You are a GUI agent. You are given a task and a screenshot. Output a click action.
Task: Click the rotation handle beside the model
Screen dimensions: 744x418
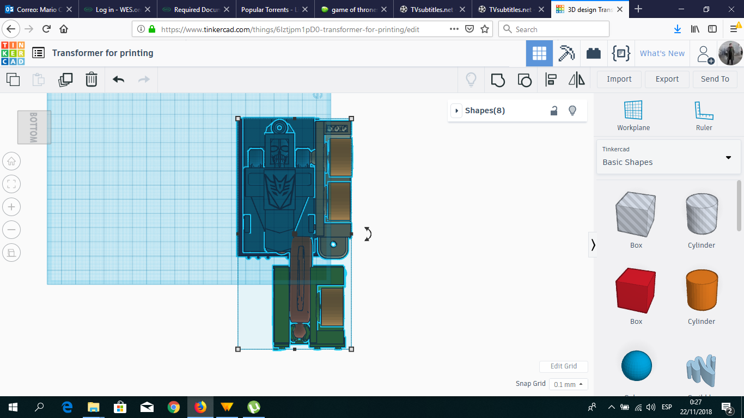tap(368, 234)
